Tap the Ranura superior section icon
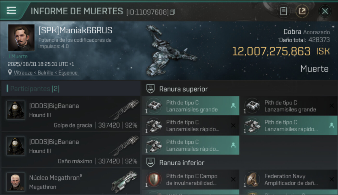Screen dimensions: 338x195 click(x=151, y=89)
